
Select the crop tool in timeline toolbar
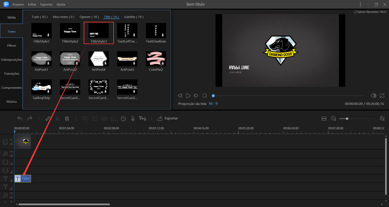[84, 119]
